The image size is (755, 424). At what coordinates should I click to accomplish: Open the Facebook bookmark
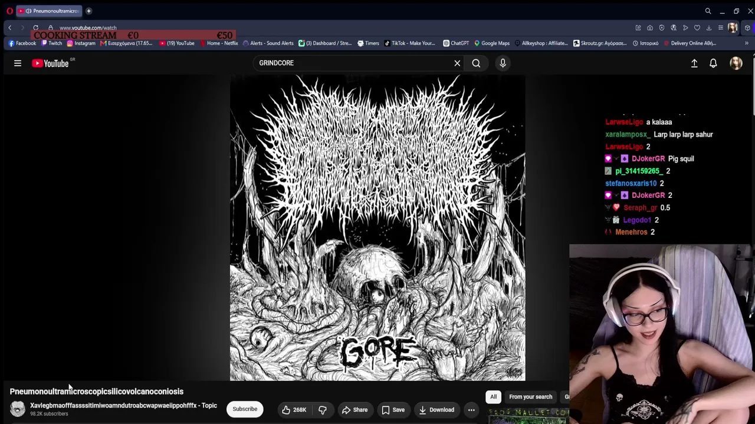click(22, 43)
